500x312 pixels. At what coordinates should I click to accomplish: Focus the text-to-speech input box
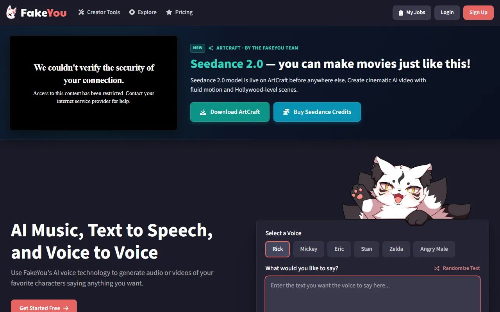point(372,294)
